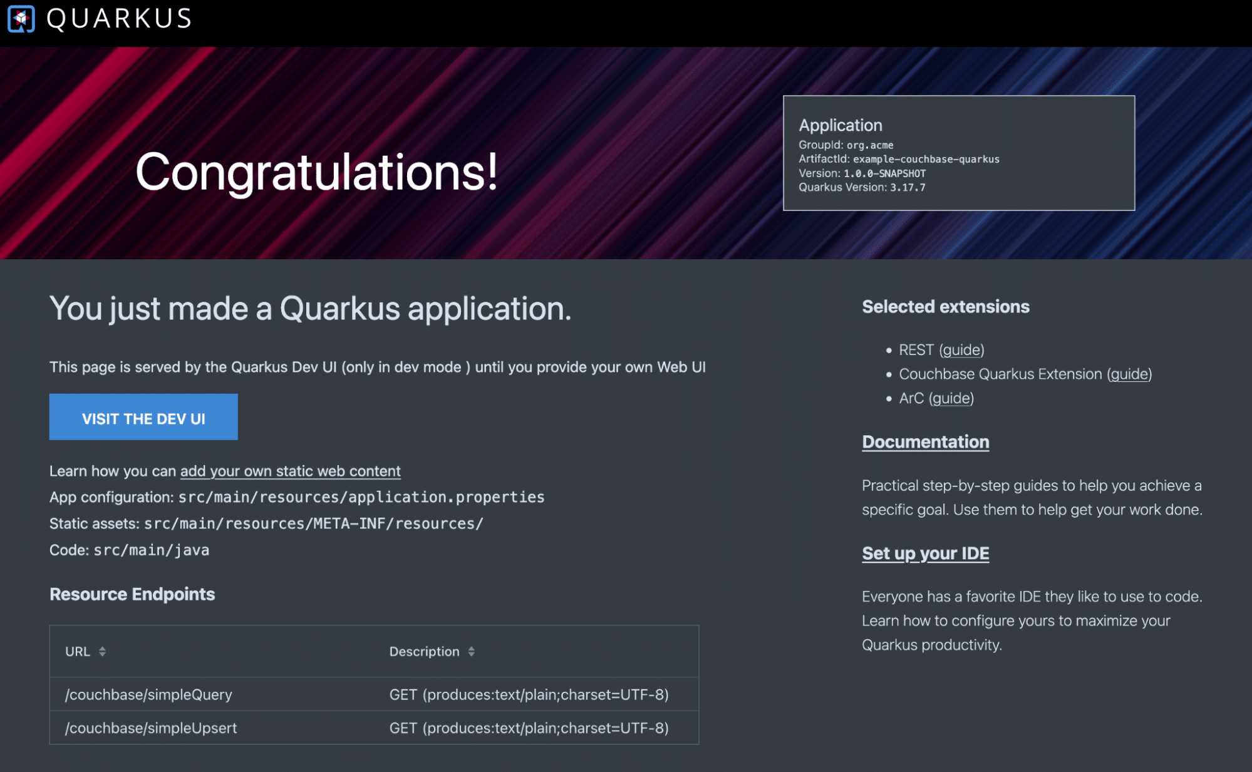
Task: Click the QUARKUS header wordmark
Action: (x=119, y=19)
